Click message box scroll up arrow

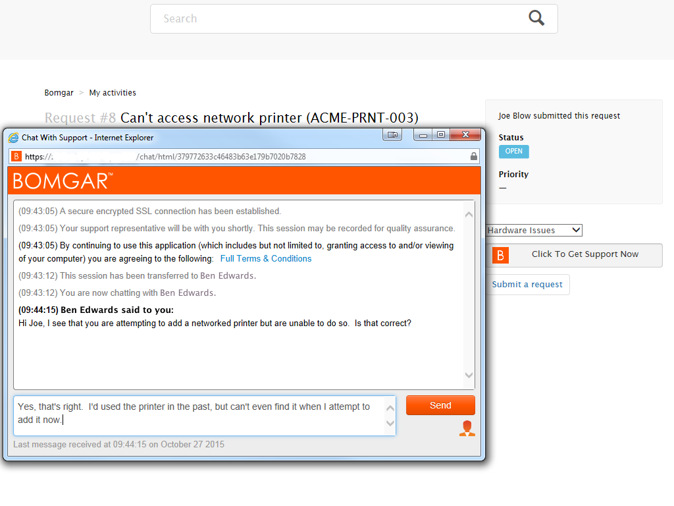pos(390,408)
